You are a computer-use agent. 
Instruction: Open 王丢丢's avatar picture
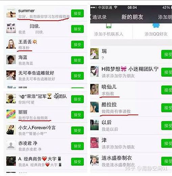click(11, 44)
